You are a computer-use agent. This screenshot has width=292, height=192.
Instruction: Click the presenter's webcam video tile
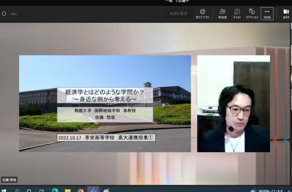click(x=234, y=104)
